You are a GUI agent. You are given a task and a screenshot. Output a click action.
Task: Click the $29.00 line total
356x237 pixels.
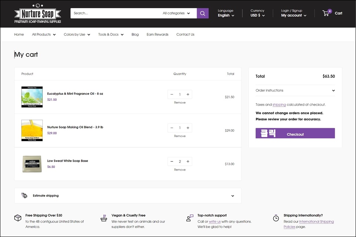click(230, 130)
